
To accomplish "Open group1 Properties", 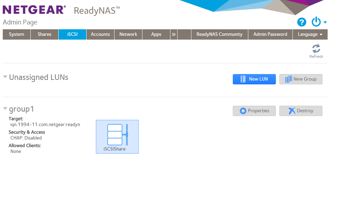I will point(254,111).
